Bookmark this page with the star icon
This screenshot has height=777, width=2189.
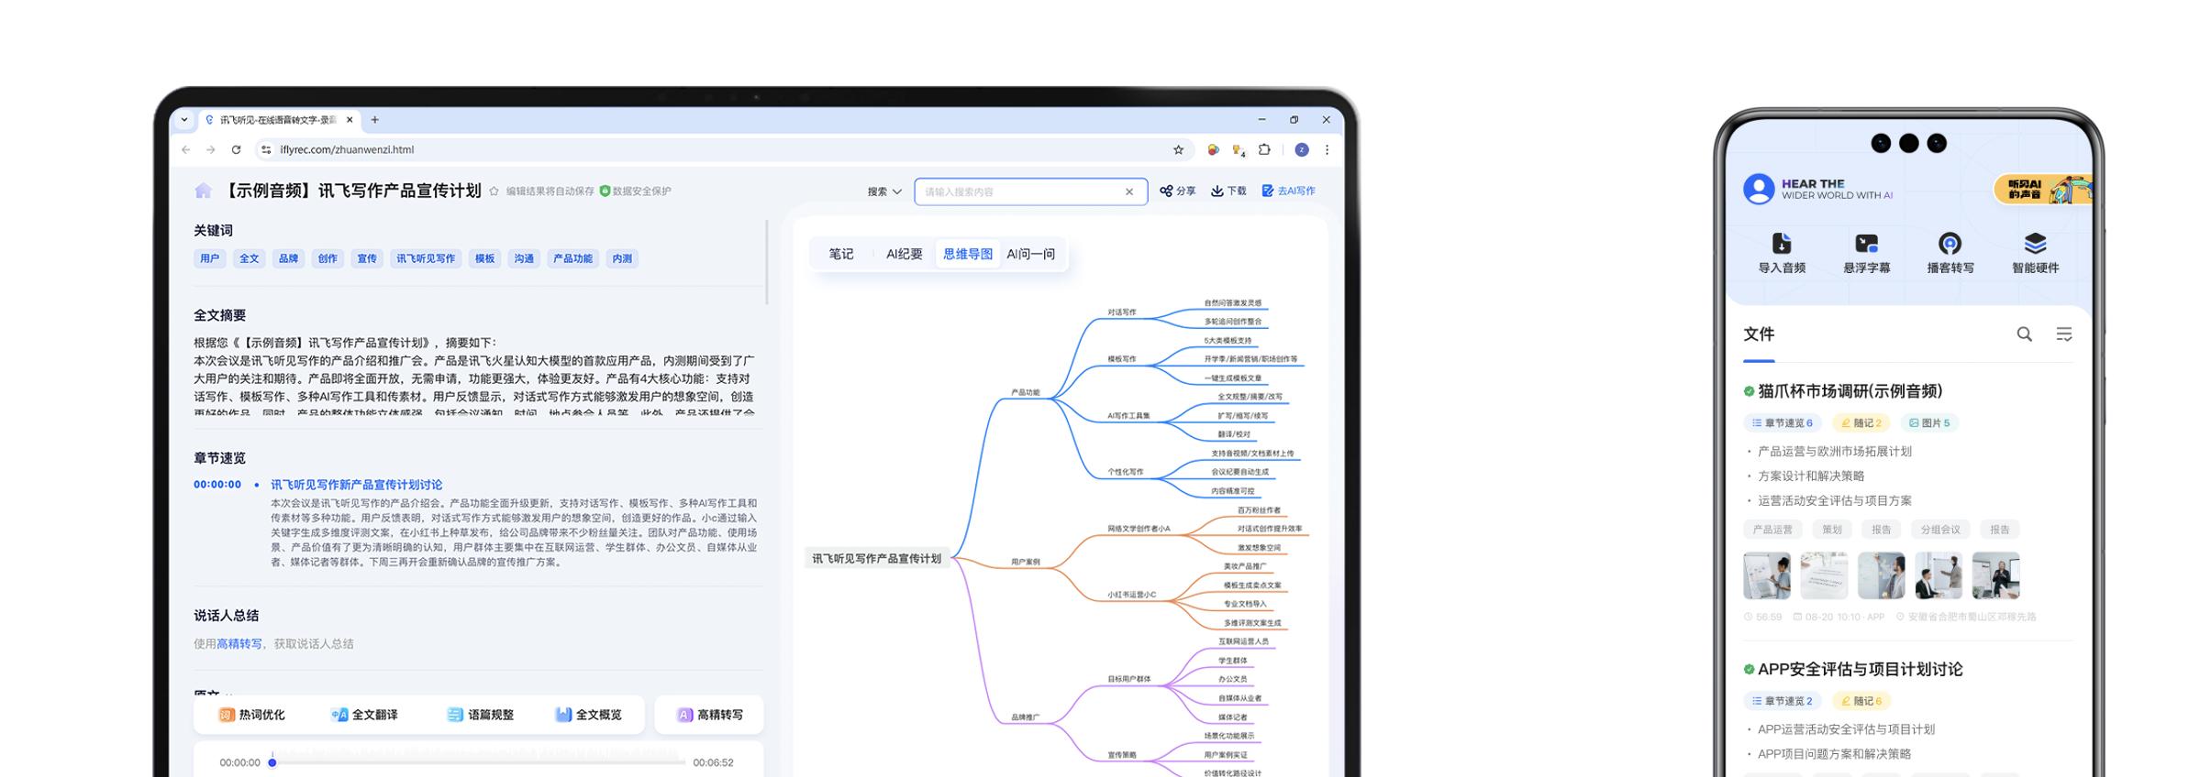point(1178,149)
